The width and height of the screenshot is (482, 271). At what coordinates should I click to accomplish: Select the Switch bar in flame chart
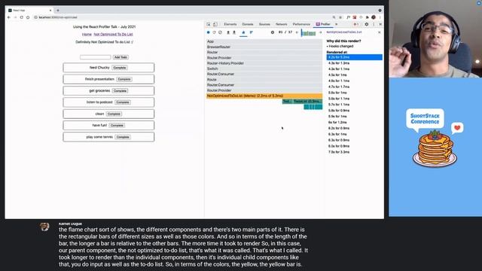264,69
